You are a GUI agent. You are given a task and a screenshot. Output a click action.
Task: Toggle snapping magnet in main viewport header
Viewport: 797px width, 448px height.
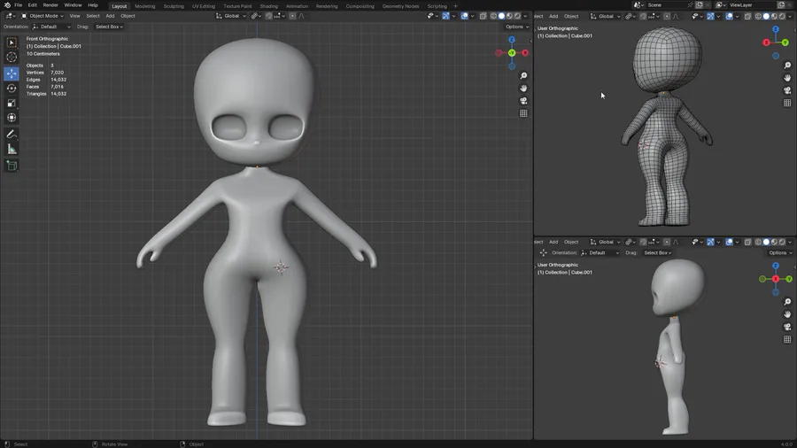[269, 16]
